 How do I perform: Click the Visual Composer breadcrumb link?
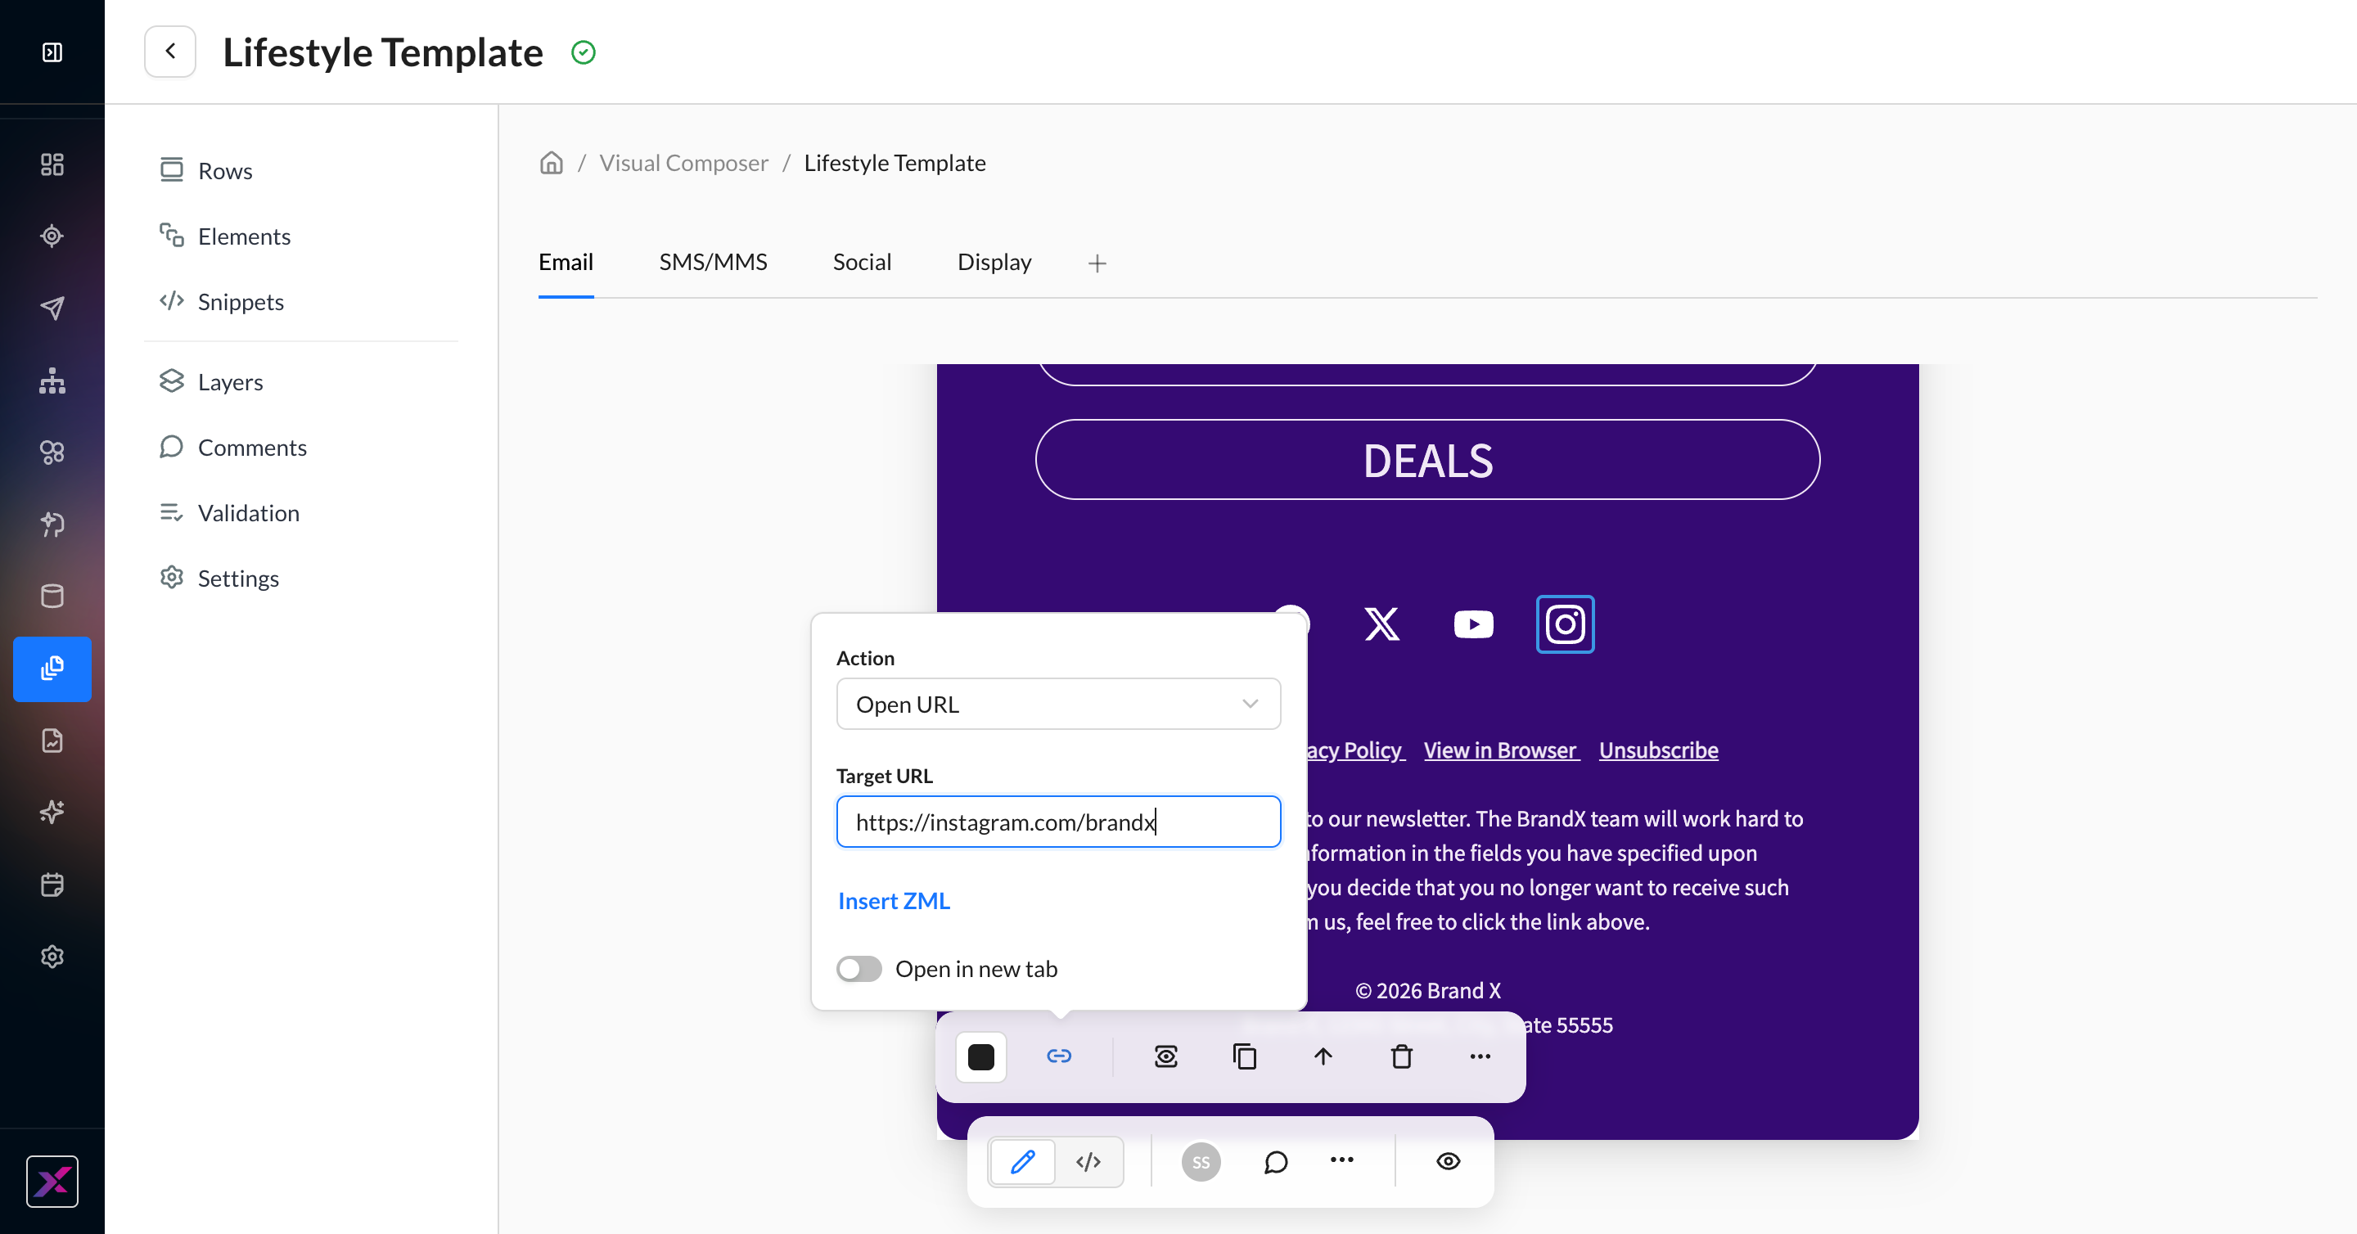pos(683,163)
